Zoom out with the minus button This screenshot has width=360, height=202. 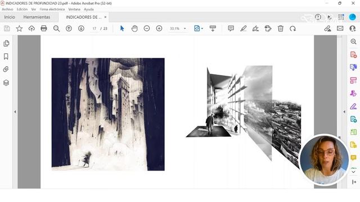click(147, 29)
